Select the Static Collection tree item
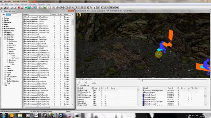The height and width of the screenshot is (118, 211). tap(13, 81)
